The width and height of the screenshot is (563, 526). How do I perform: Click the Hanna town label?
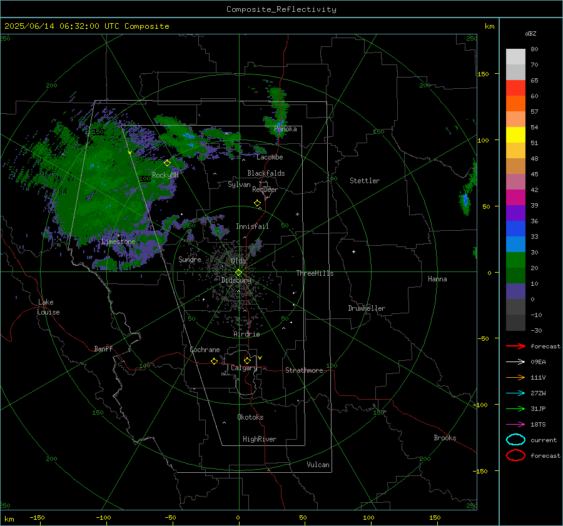(437, 279)
